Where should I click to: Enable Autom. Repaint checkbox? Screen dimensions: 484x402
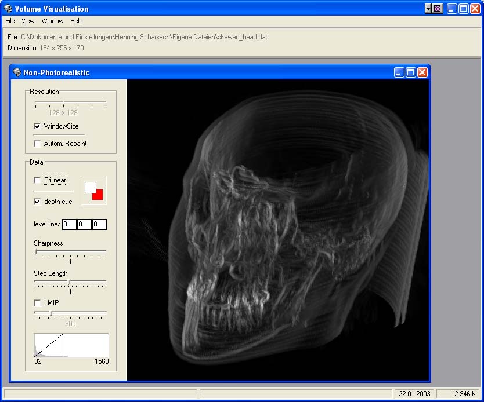coord(38,144)
